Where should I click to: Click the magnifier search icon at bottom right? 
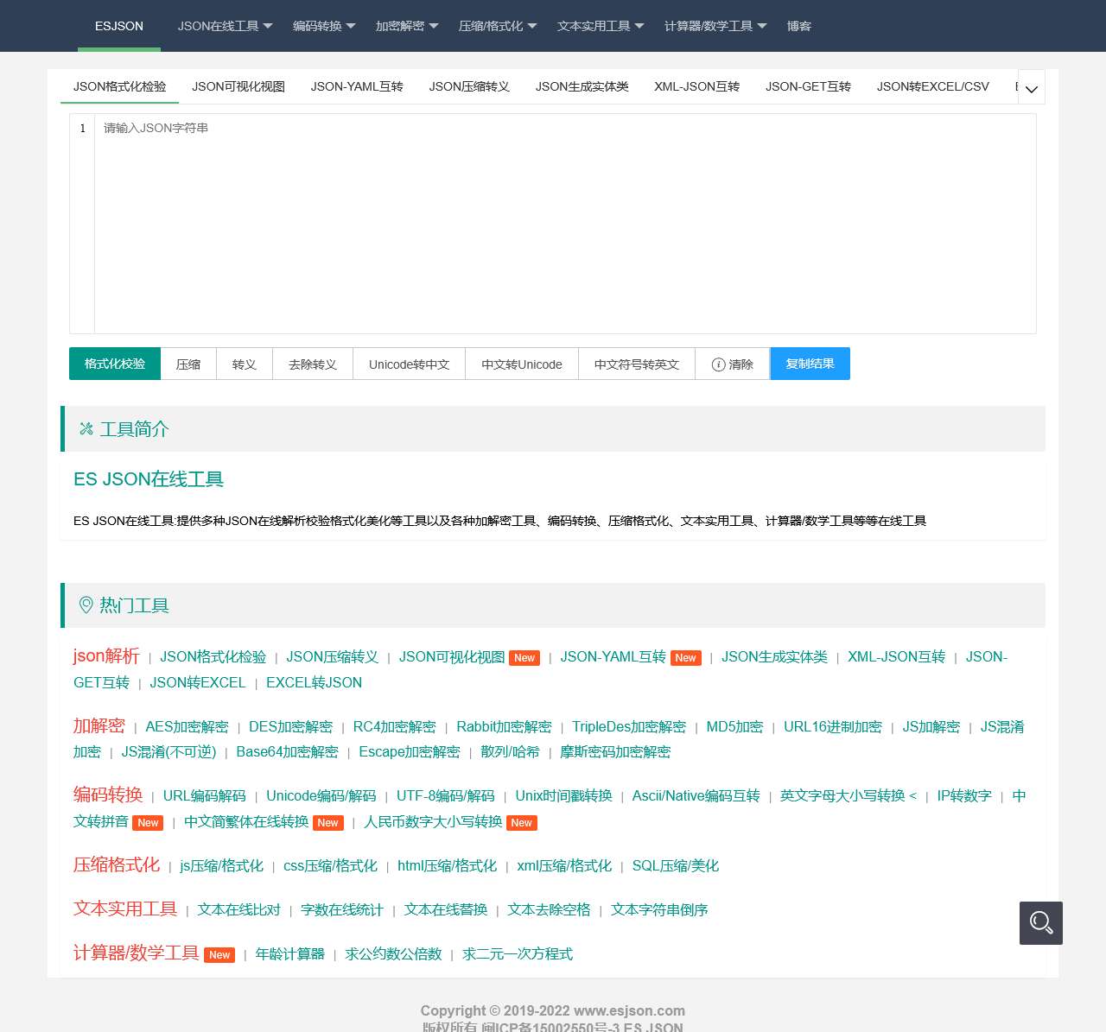1040,923
